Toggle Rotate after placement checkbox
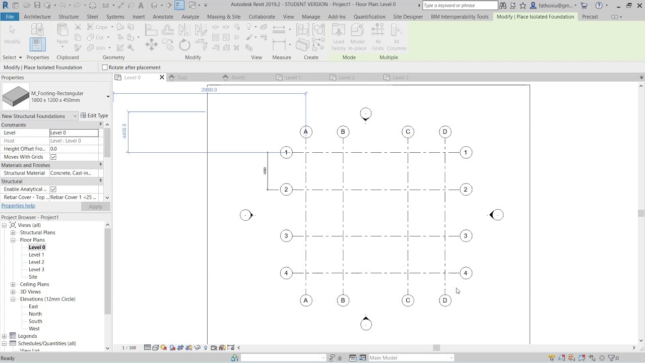645x363 pixels. [105, 68]
